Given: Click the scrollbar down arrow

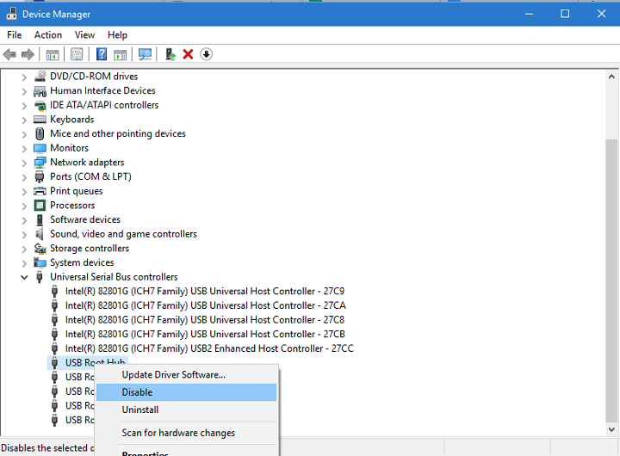Looking at the screenshot, I should pyautogui.click(x=611, y=429).
